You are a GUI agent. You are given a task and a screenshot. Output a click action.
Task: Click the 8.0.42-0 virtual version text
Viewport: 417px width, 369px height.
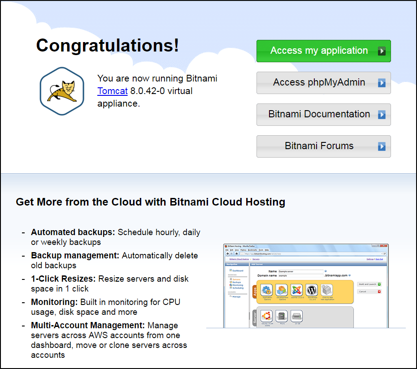161,91
